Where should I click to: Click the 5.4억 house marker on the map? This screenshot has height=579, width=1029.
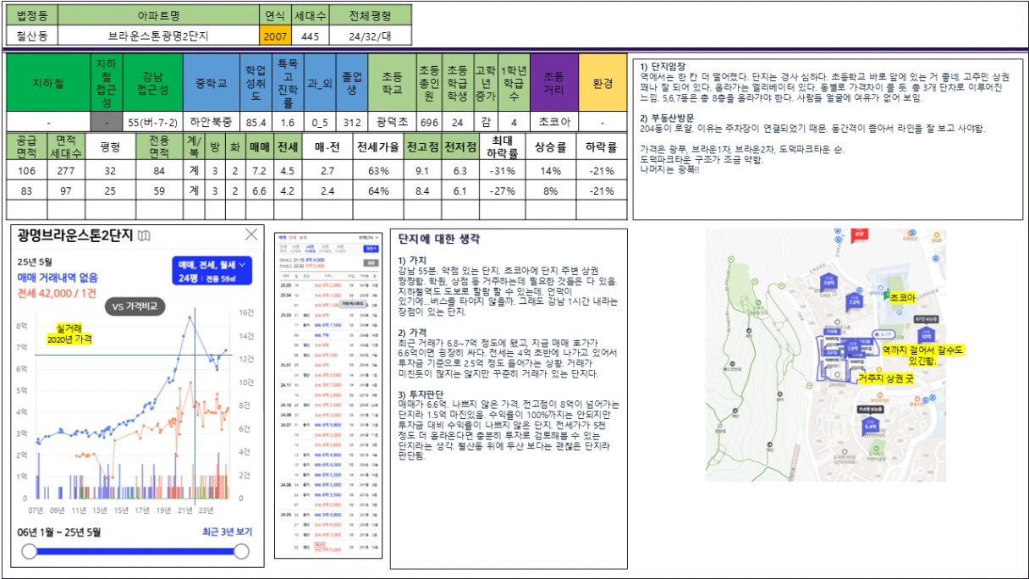870,426
